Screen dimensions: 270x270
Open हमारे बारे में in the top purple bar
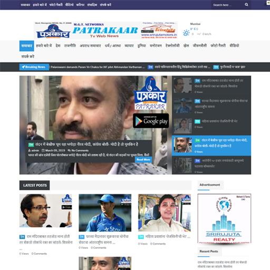tap(40, 5)
